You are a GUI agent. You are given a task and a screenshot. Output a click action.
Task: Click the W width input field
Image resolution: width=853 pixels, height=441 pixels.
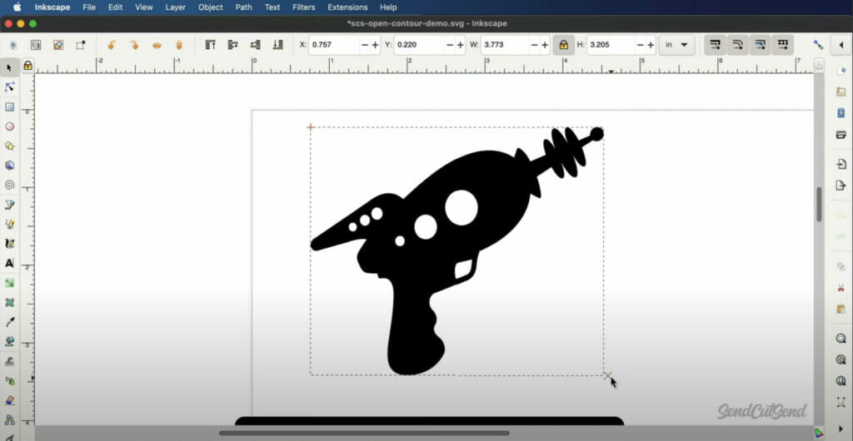(x=503, y=45)
